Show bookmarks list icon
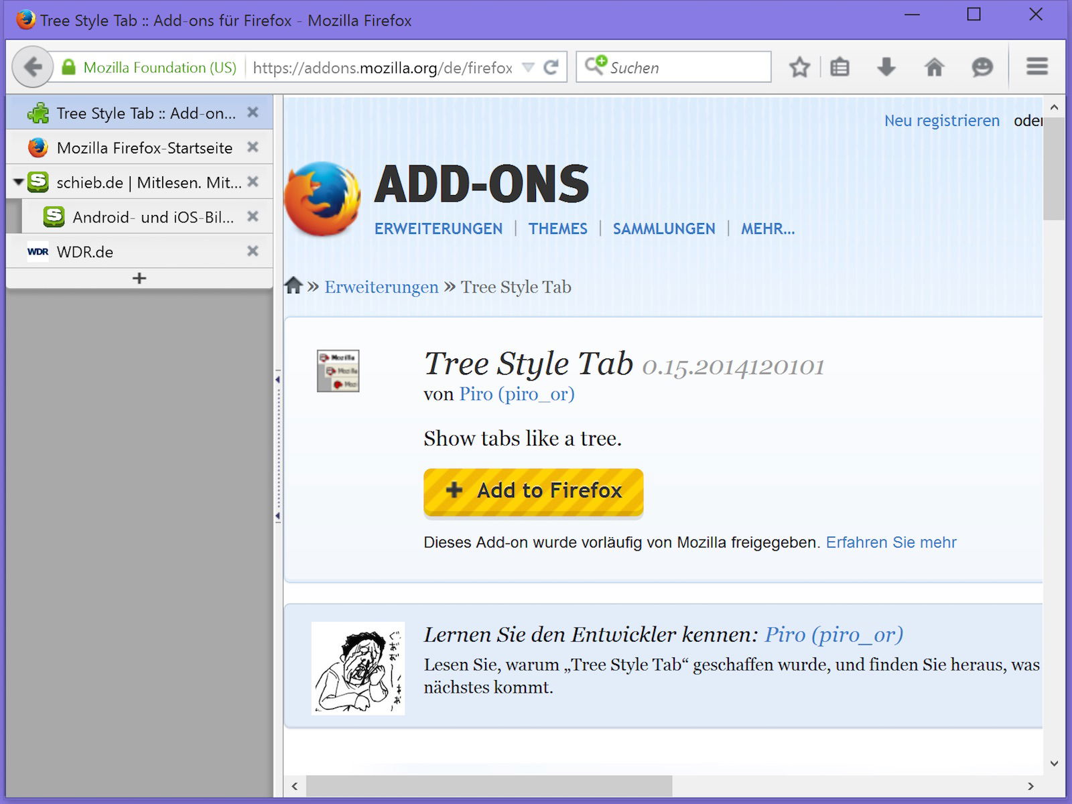 coord(840,67)
